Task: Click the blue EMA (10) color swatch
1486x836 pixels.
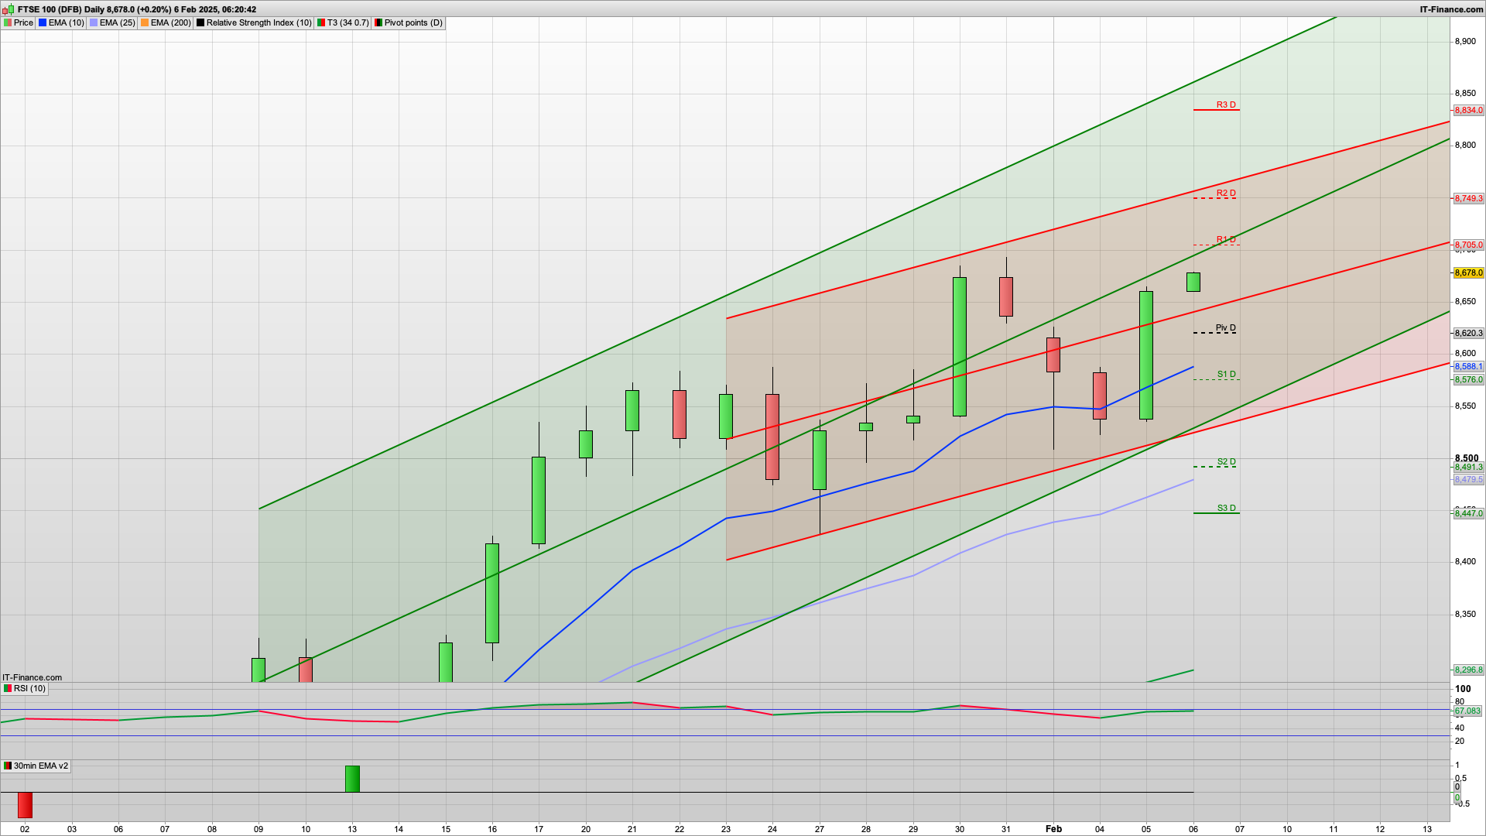Action: point(43,22)
